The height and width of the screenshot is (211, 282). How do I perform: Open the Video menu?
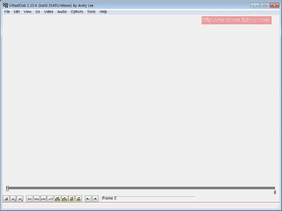(x=49, y=12)
